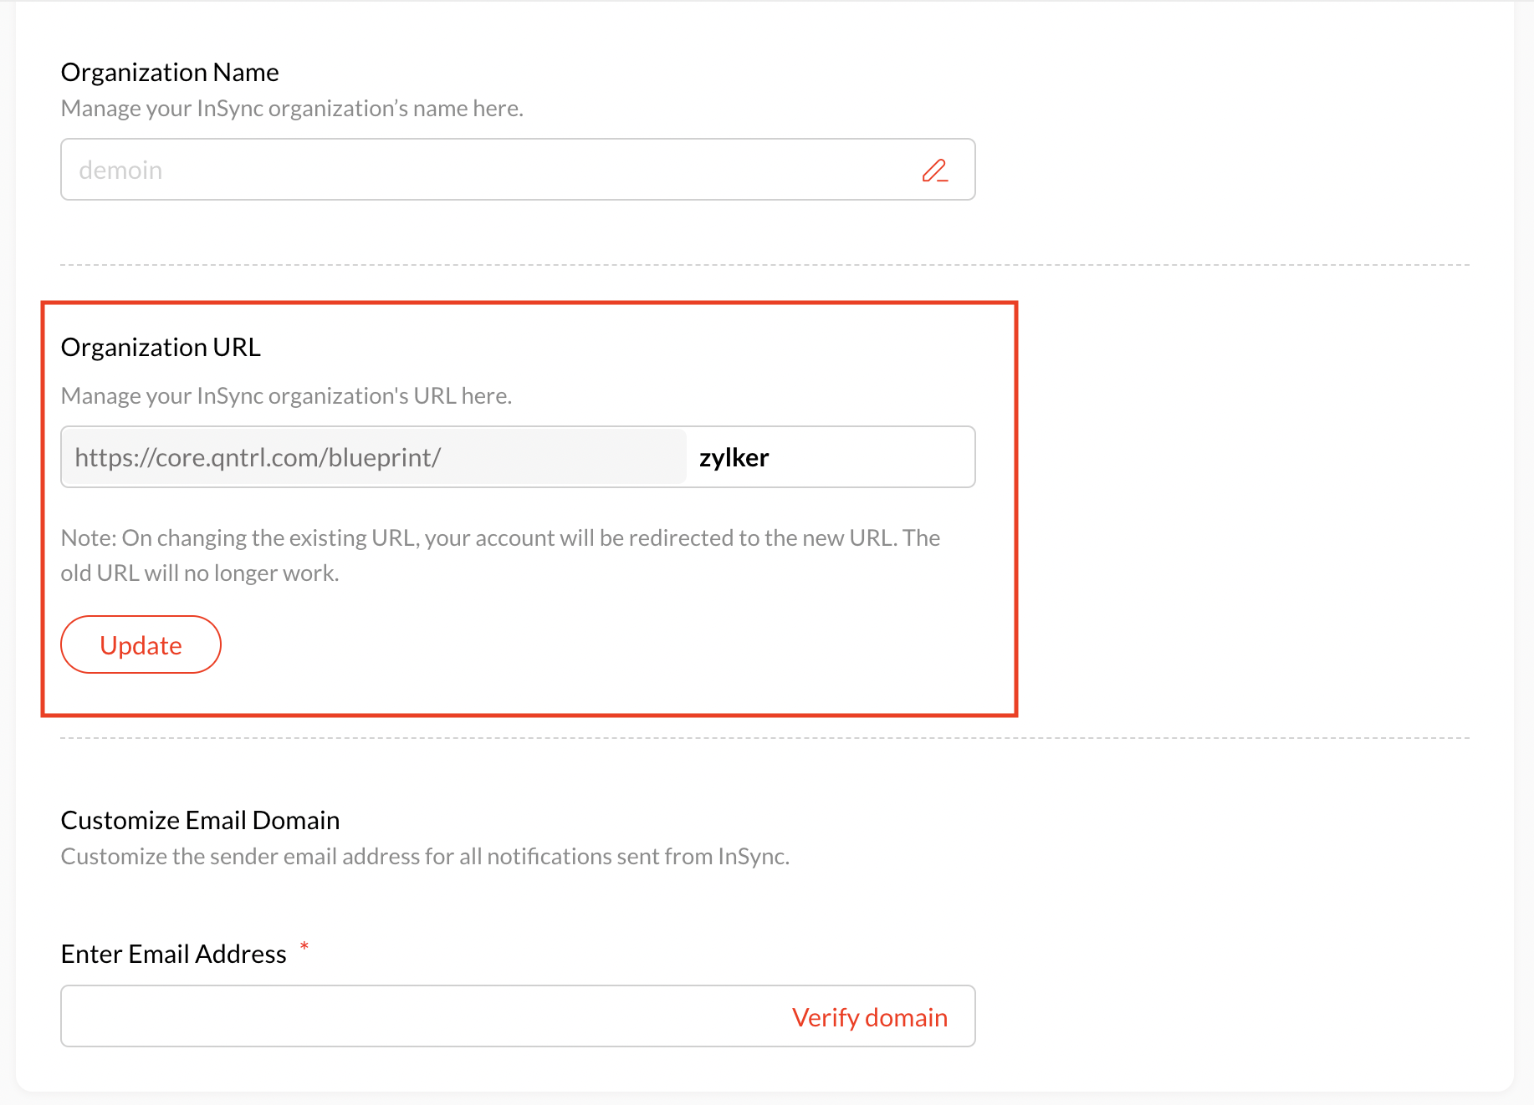The width and height of the screenshot is (1534, 1105).
Task: Click the note about URL redirection
Action: [500, 538]
